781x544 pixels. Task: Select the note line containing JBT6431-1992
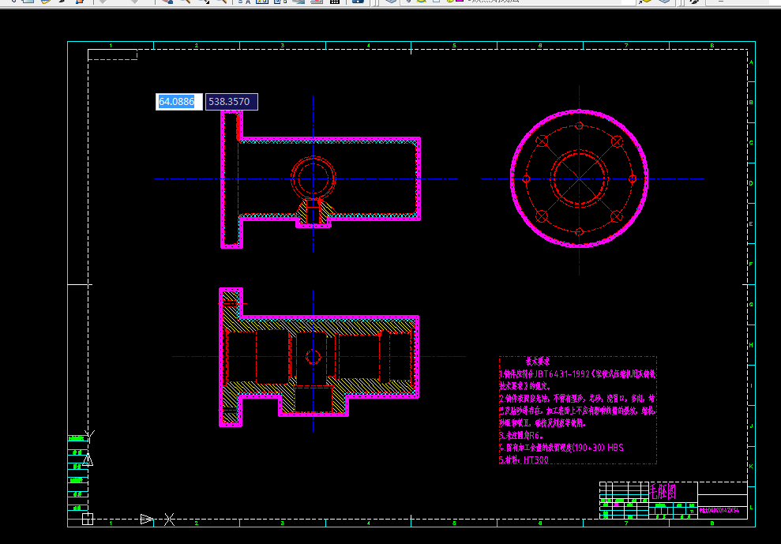pos(578,373)
